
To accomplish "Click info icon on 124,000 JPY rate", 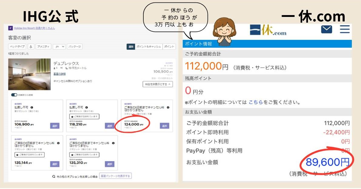I will pos(168,107).
